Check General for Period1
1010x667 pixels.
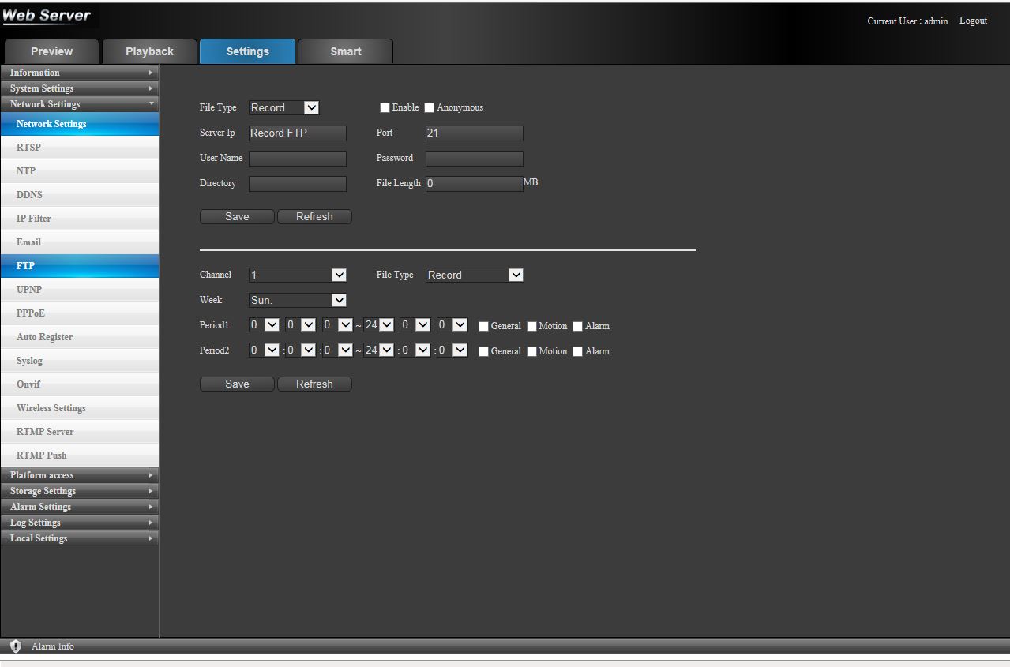(484, 326)
